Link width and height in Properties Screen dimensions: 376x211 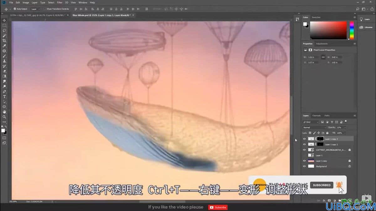(x=323, y=57)
